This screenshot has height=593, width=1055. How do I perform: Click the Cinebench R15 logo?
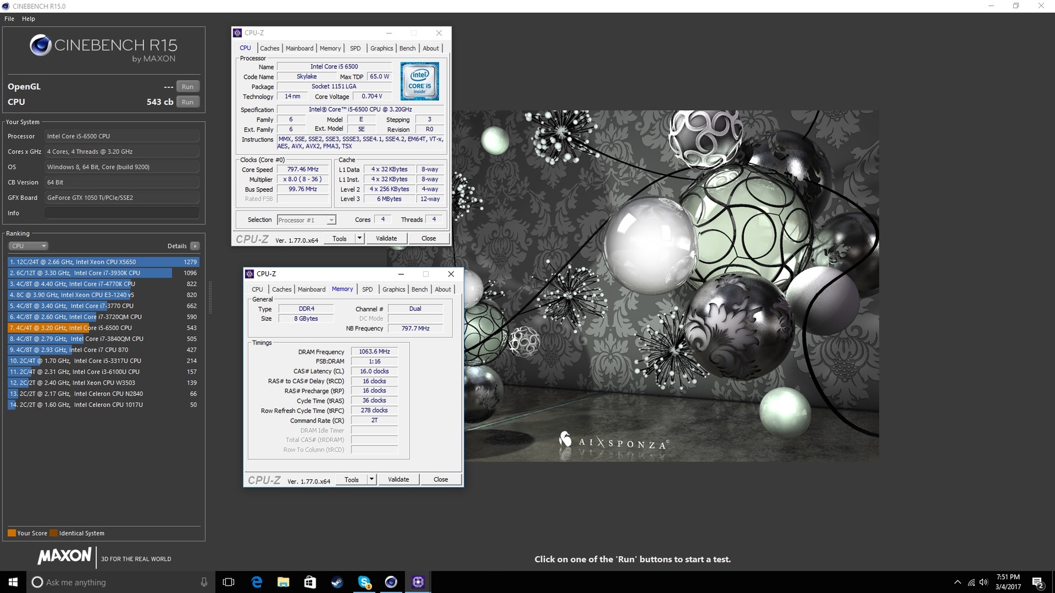pos(103,48)
